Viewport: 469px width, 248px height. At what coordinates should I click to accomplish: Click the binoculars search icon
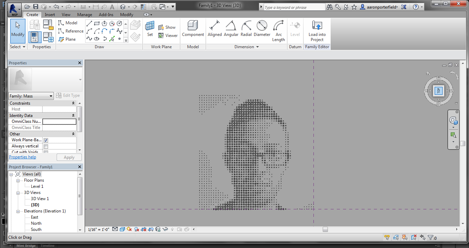[330, 7]
